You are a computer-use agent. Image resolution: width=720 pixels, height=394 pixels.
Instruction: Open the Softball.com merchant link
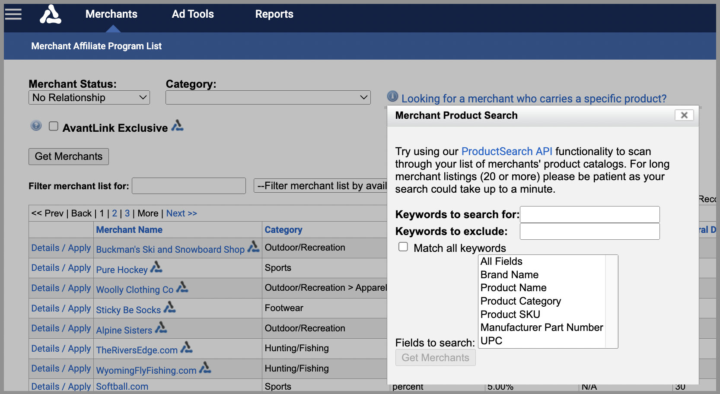click(x=122, y=387)
